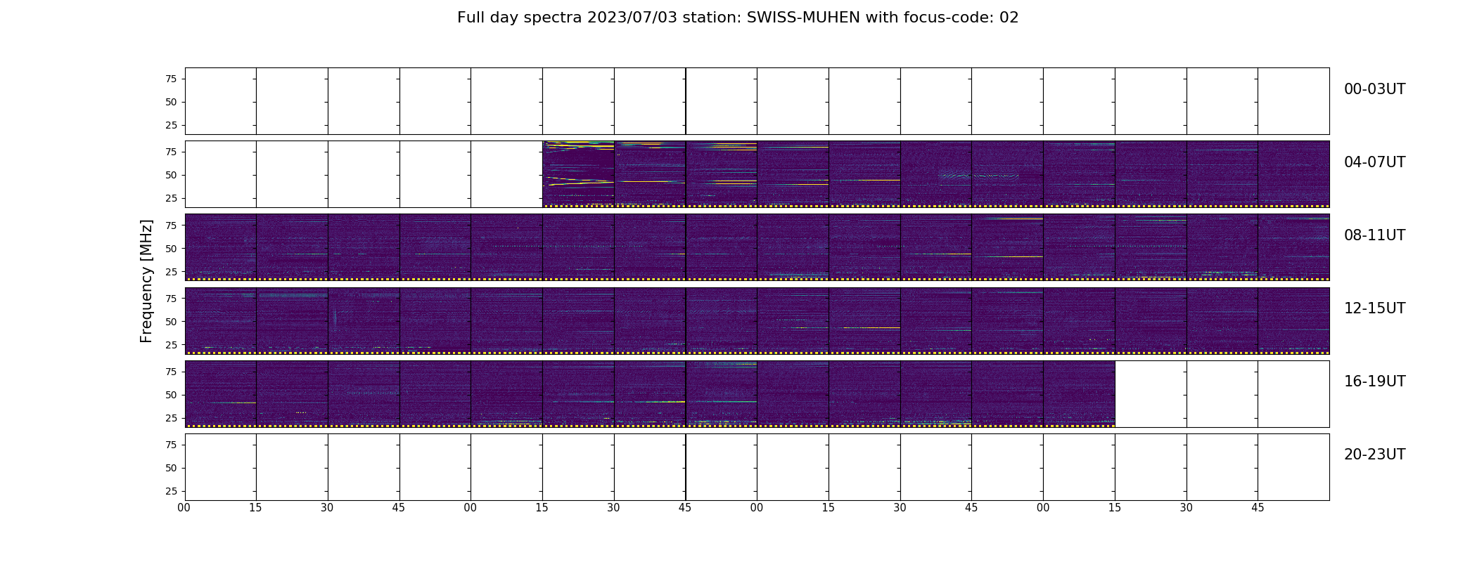Click the 75 tick of the 00-03UT row
Image resolution: width=1477 pixels, height=562 pixels.
click(170, 79)
